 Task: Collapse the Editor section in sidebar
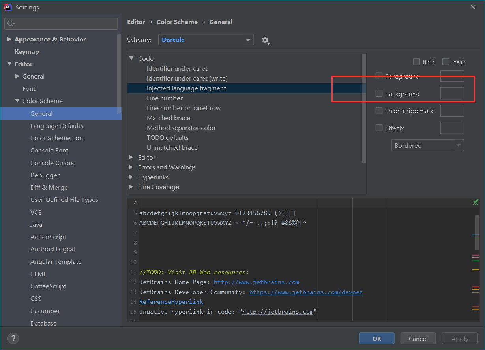(x=9, y=64)
